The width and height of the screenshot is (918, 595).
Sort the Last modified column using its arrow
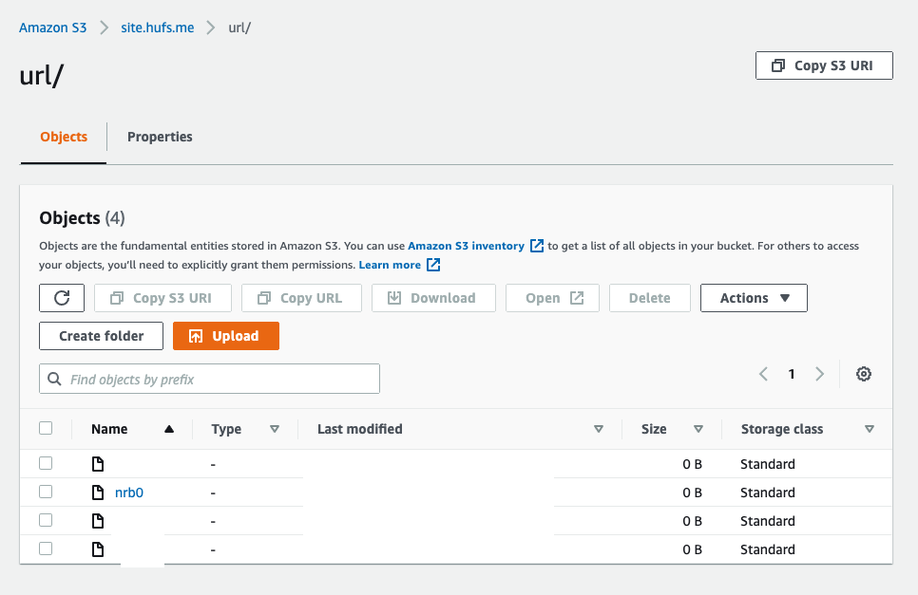click(599, 429)
